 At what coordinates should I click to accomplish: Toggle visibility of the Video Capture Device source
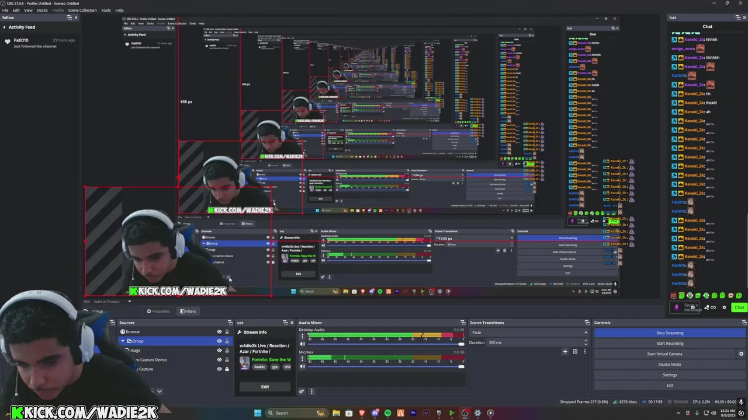220,360
